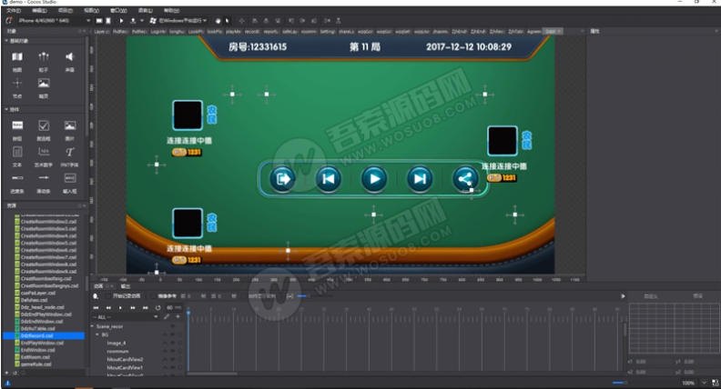Pick the 文本 text widget icon
The width and height of the screenshot is (721, 389).
[x=17, y=152]
